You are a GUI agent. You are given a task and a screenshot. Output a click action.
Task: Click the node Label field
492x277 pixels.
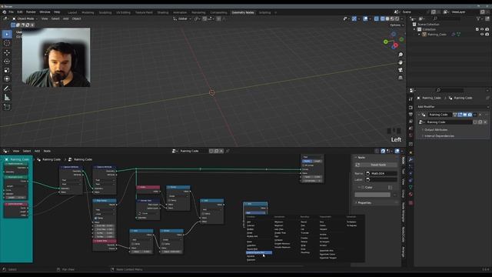click(x=381, y=179)
